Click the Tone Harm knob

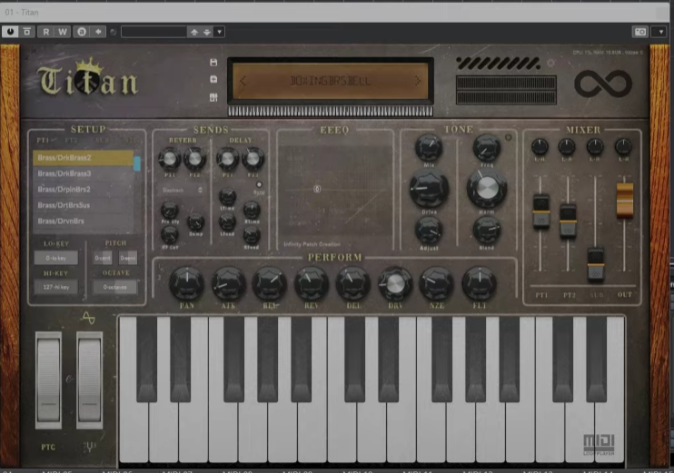[487, 188]
